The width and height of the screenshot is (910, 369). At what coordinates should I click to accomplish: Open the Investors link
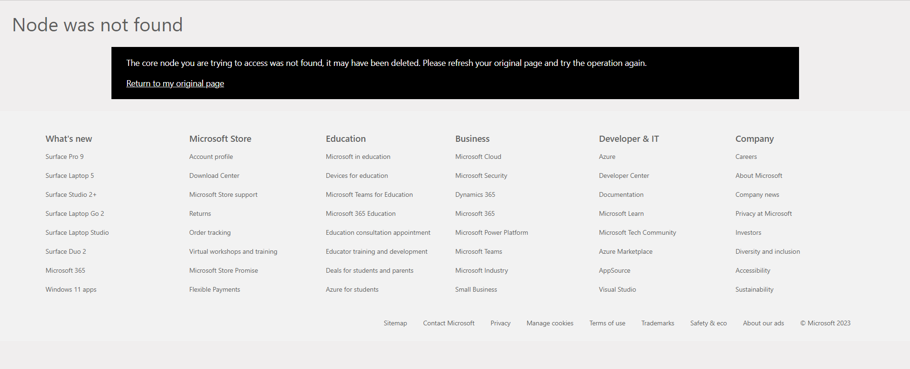(x=748, y=232)
